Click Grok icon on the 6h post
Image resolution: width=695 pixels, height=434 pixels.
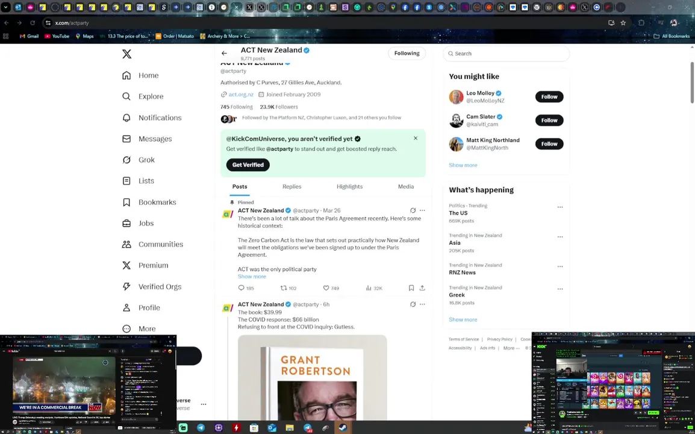click(413, 304)
